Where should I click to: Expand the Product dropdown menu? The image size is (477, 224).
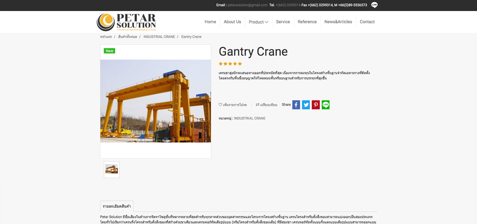pyautogui.click(x=258, y=22)
